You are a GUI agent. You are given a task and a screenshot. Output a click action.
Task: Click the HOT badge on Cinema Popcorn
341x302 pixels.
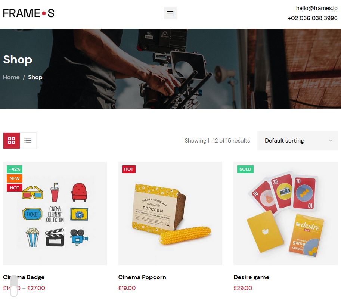click(129, 169)
